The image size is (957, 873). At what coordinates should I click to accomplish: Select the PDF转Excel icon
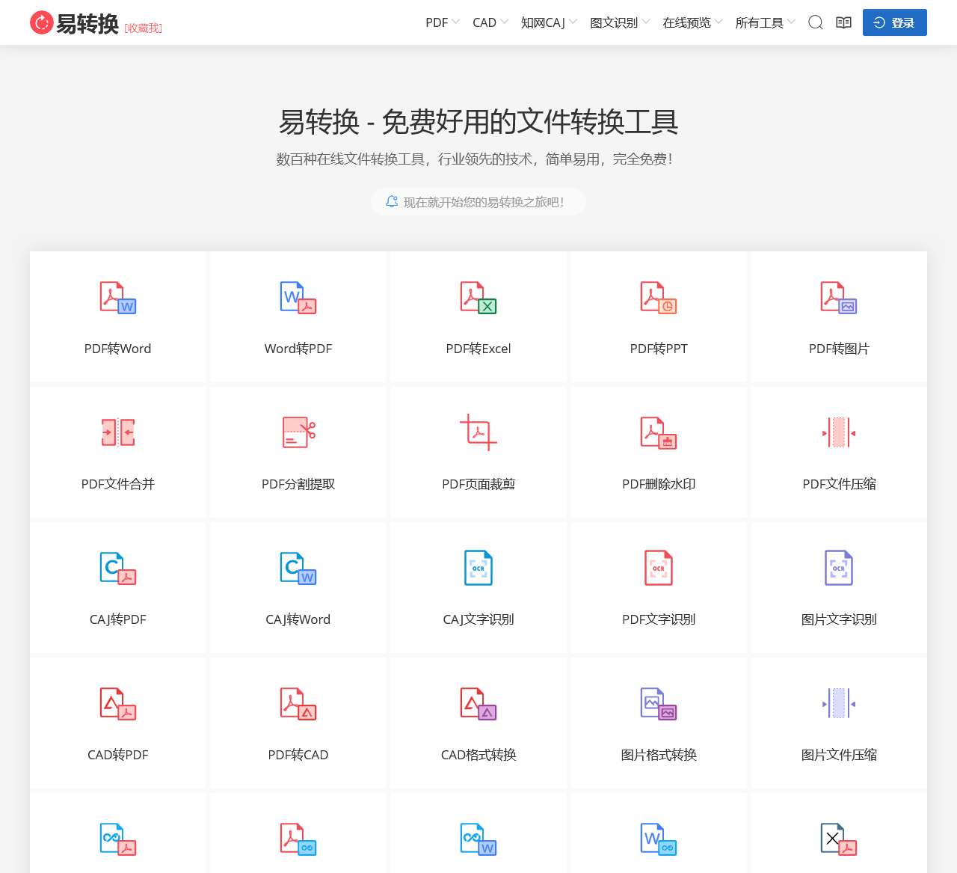point(478,298)
